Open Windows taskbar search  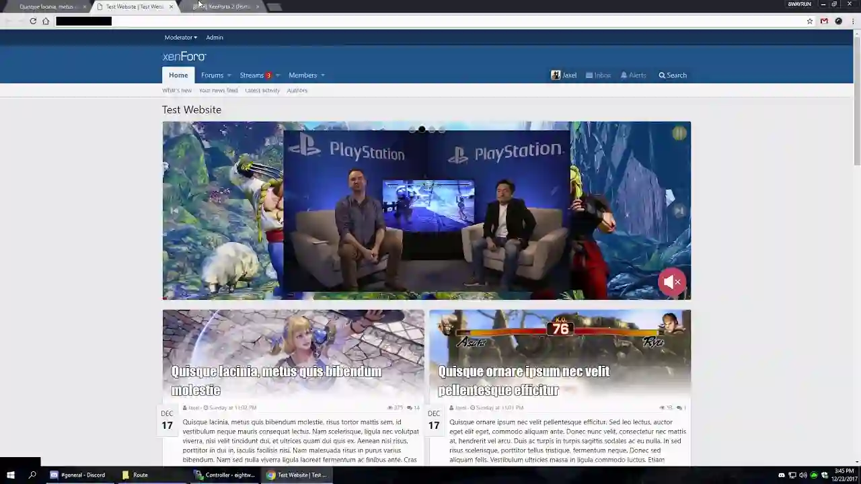click(x=32, y=475)
